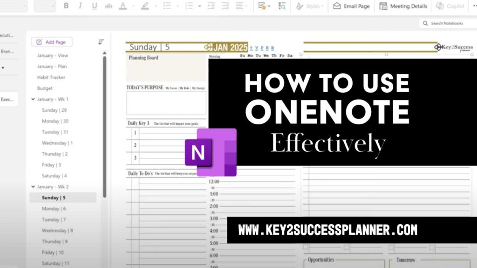Collapse the January - Wk 2 section
The width and height of the screenshot is (477, 268).
pyautogui.click(x=33, y=187)
